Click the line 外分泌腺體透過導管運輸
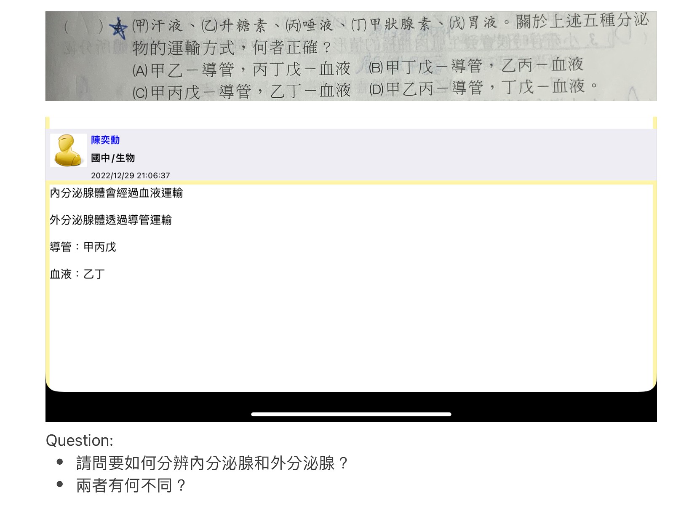 pos(111,220)
